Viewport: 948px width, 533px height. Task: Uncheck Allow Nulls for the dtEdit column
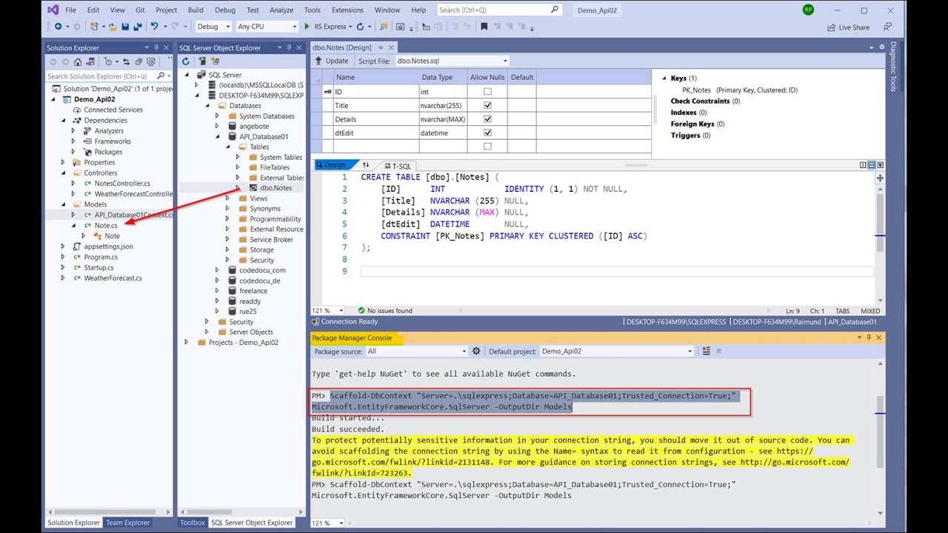[x=487, y=133]
